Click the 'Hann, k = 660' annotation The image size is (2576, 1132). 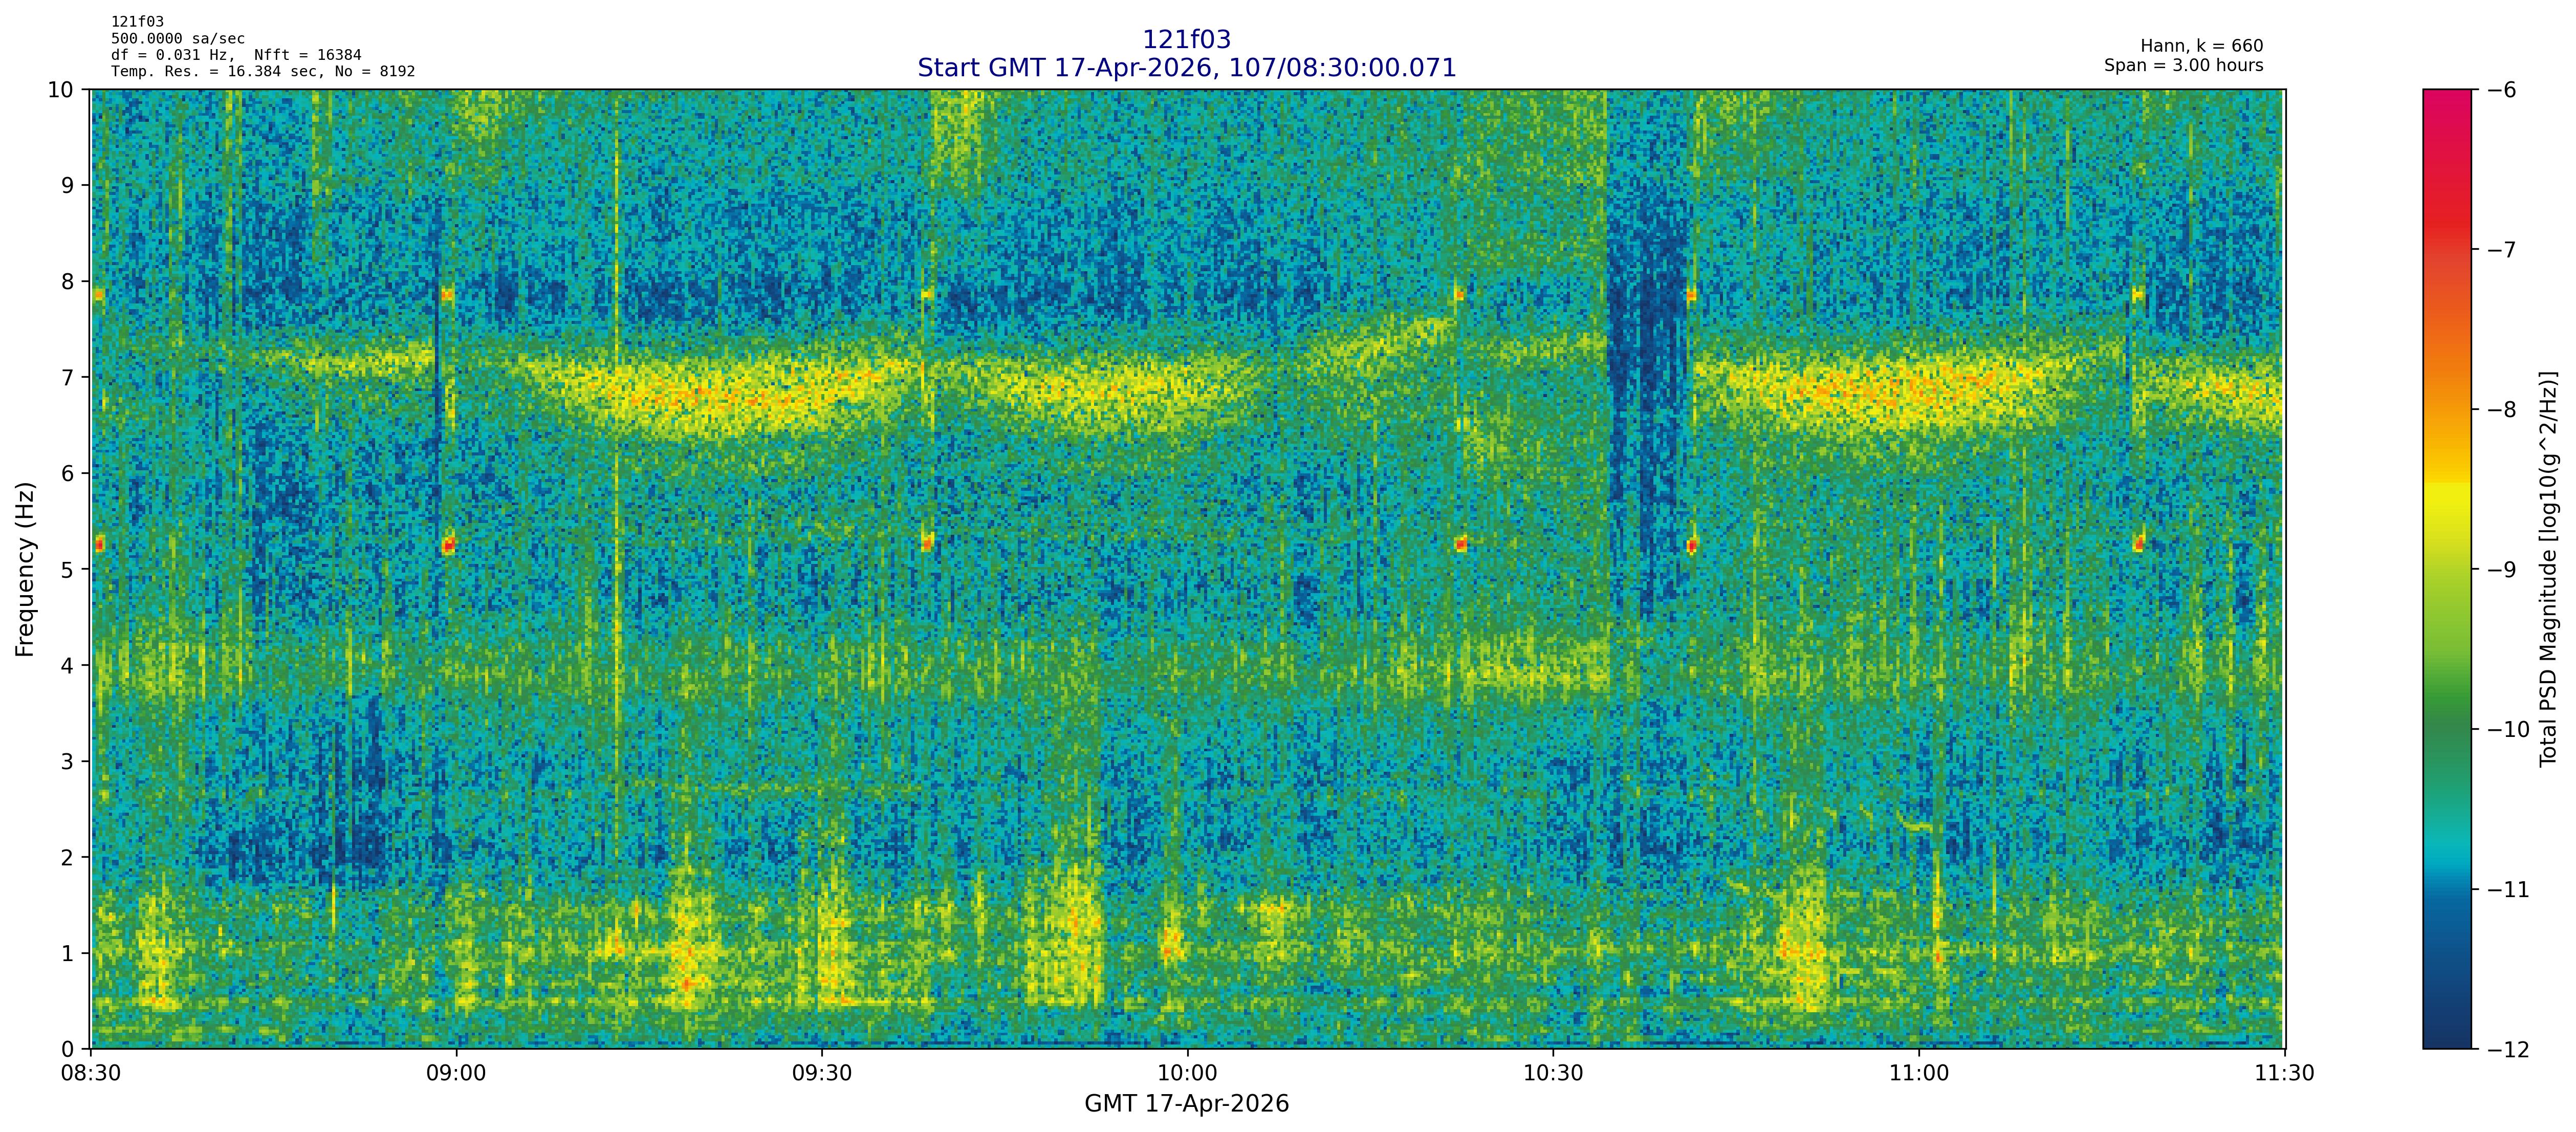[2201, 46]
